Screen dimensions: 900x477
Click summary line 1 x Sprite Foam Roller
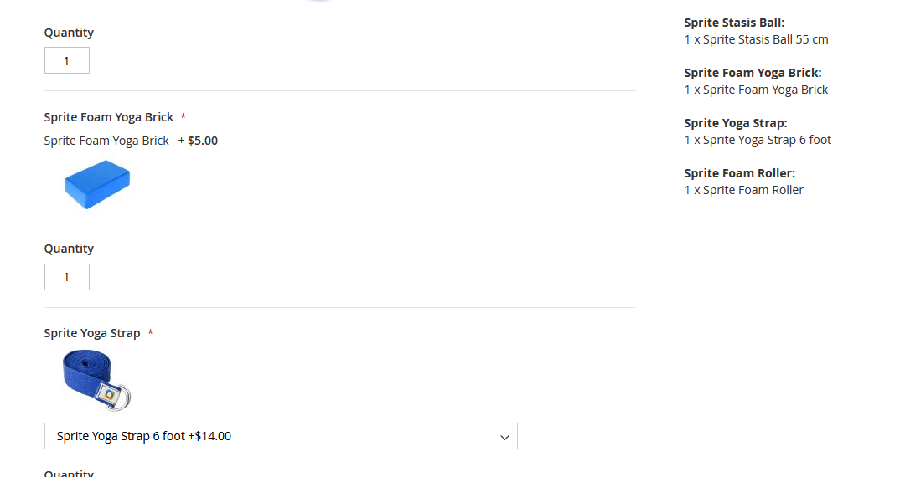coord(743,190)
